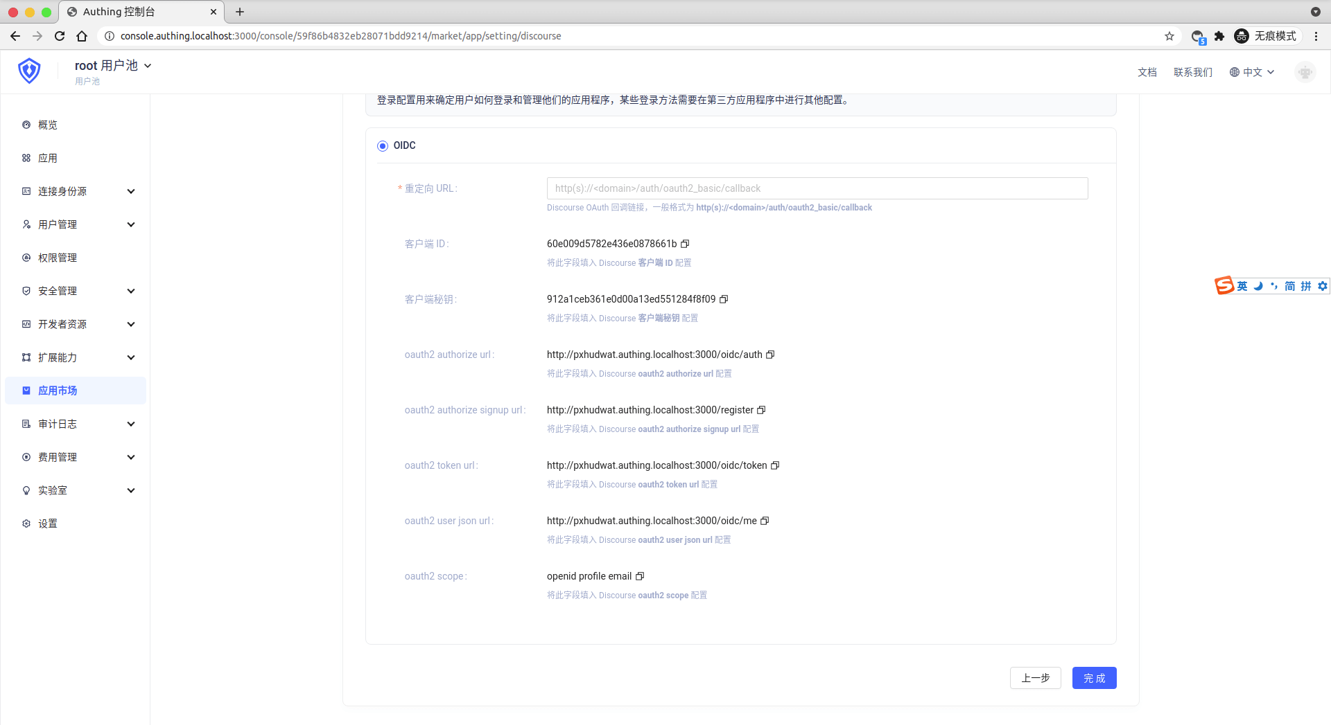Copy the oauth2 authorize url
This screenshot has height=725, width=1331.
click(x=770, y=355)
